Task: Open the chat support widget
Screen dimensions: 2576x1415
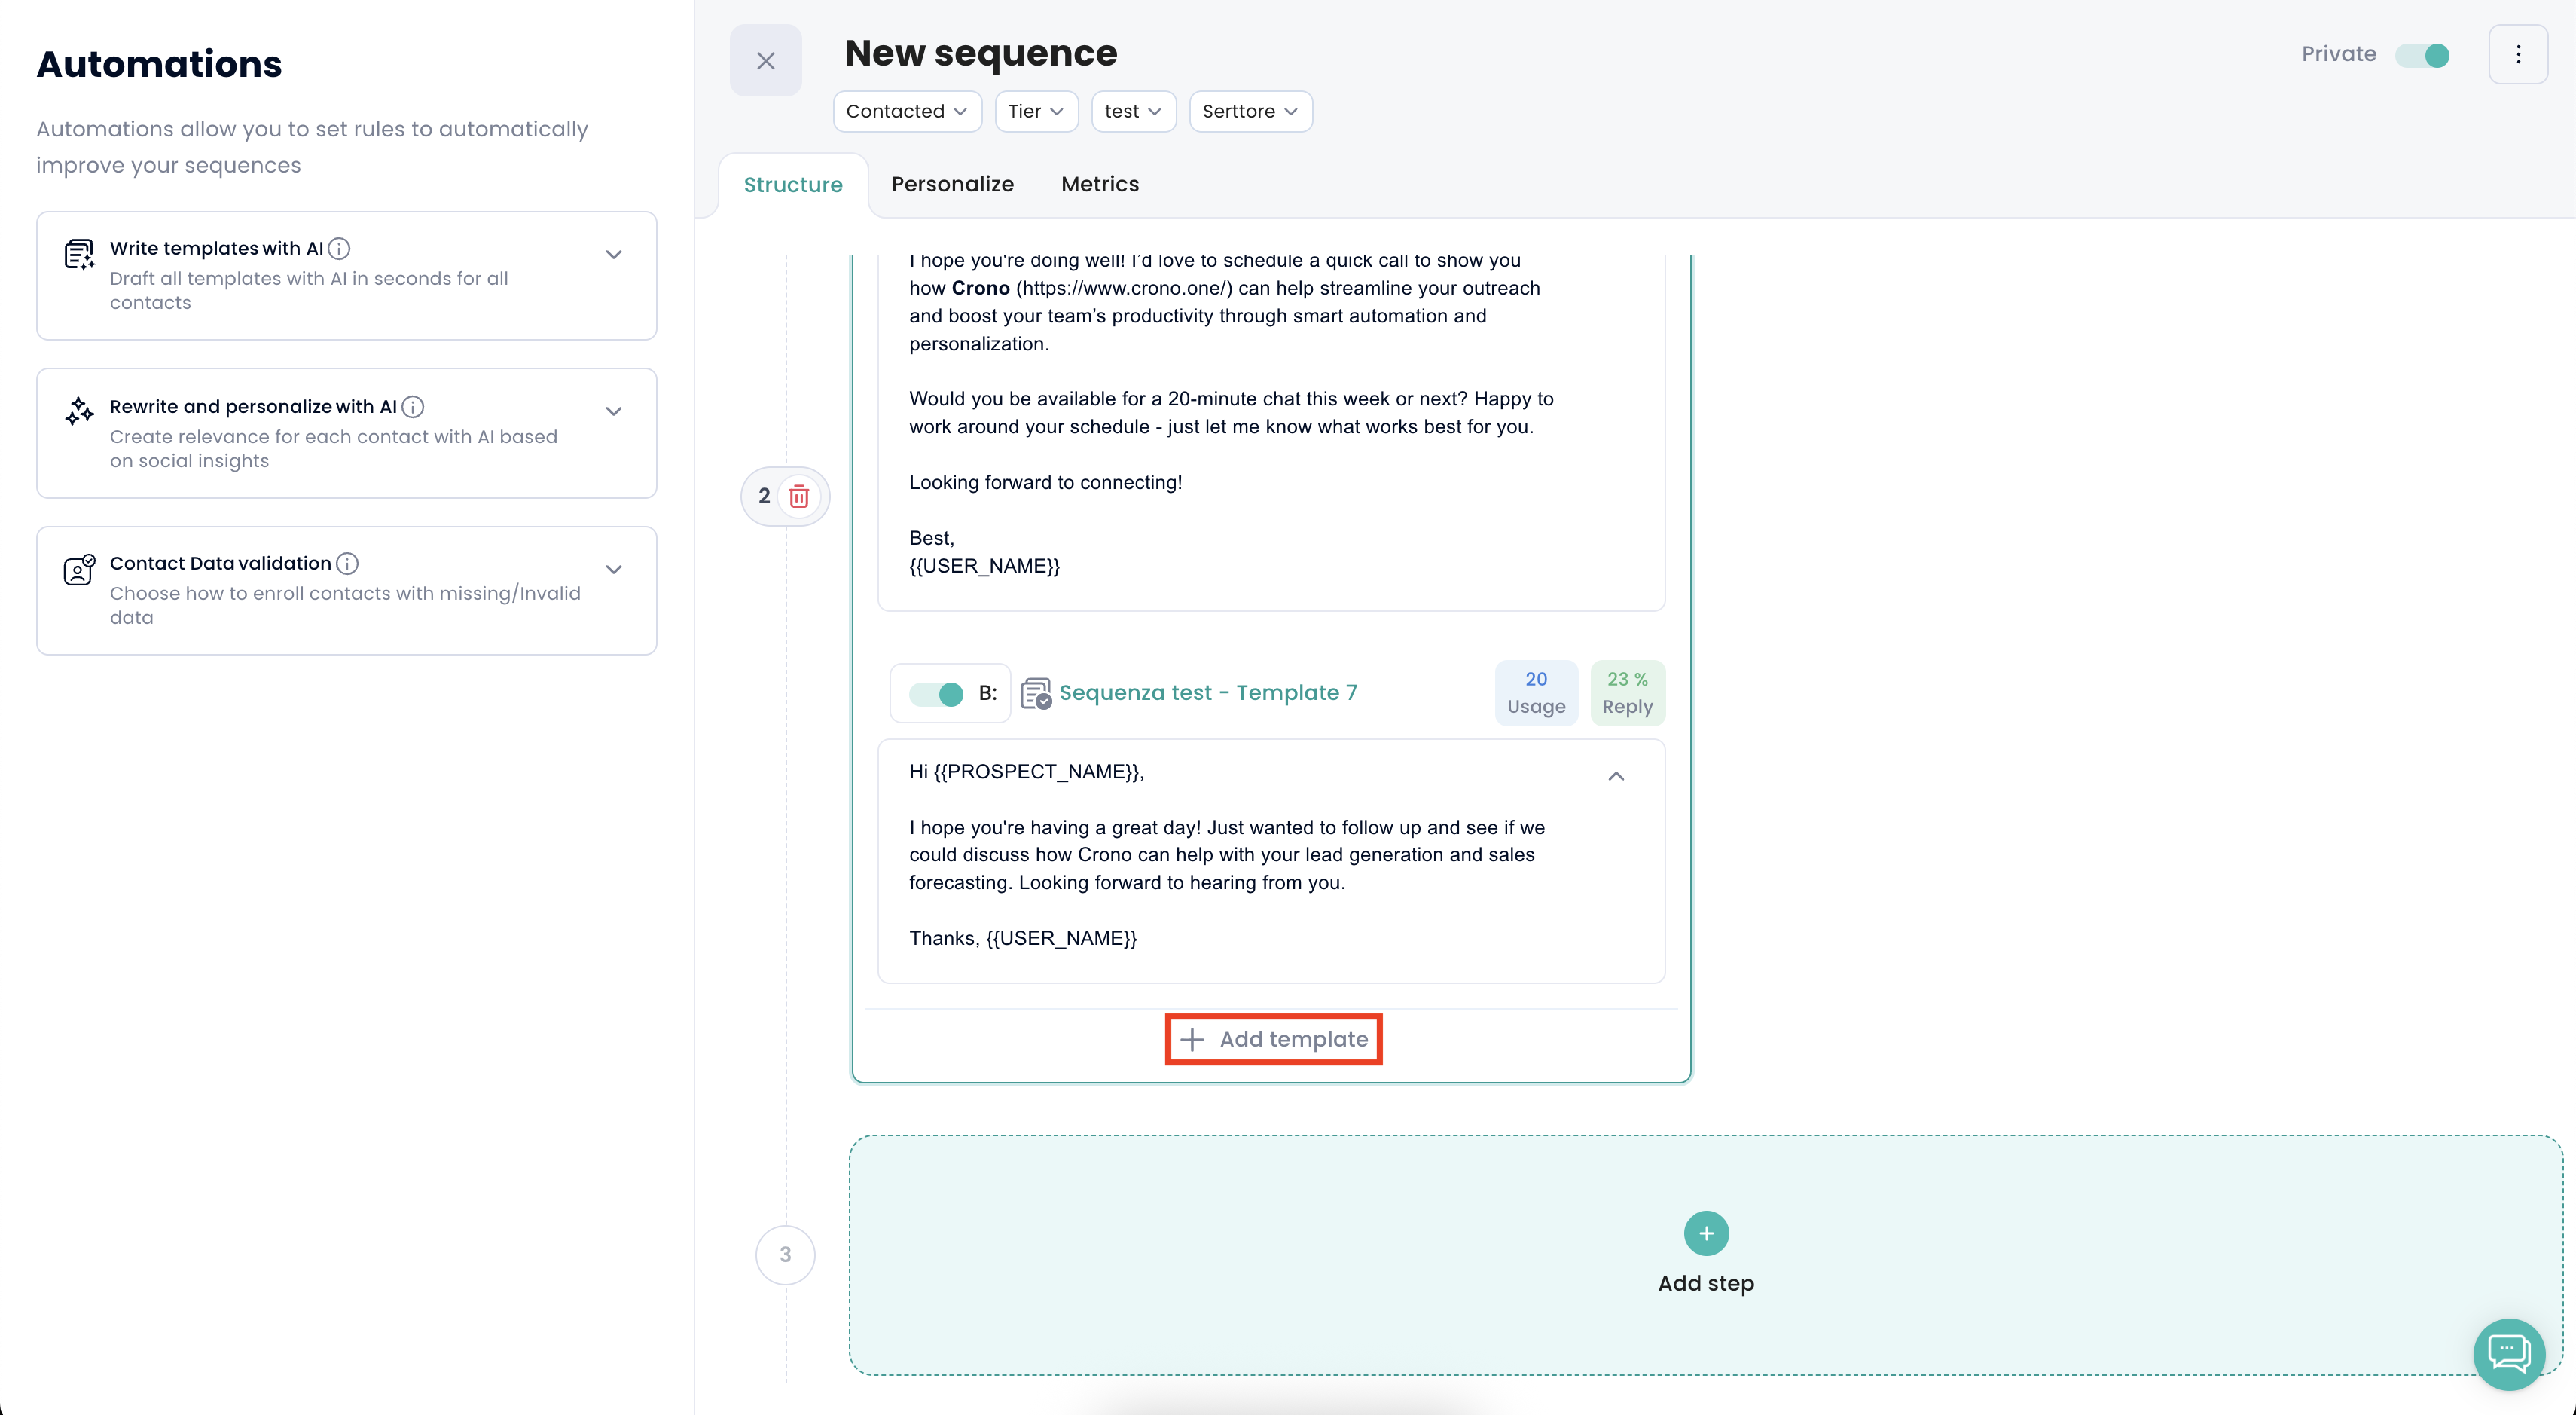Action: click(2508, 1353)
